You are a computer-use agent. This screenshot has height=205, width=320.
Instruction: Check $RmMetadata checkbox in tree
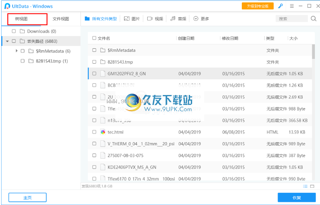(x=23, y=51)
